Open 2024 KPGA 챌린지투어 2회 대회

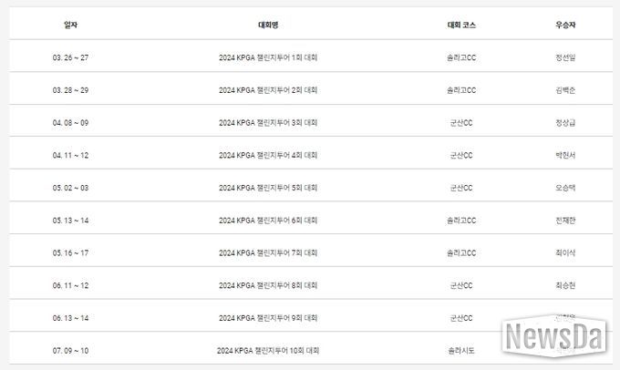tap(268, 90)
